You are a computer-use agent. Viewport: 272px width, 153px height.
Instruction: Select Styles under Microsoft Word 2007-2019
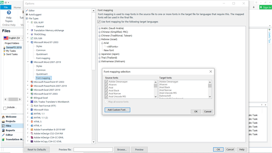coord(39,66)
